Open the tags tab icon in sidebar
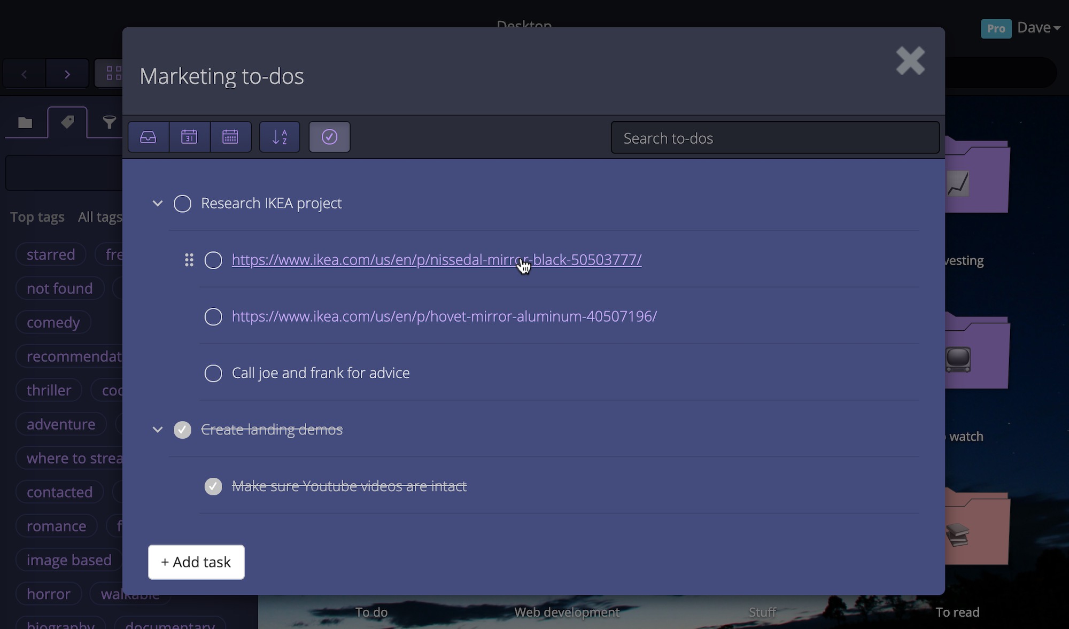 pos(67,122)
